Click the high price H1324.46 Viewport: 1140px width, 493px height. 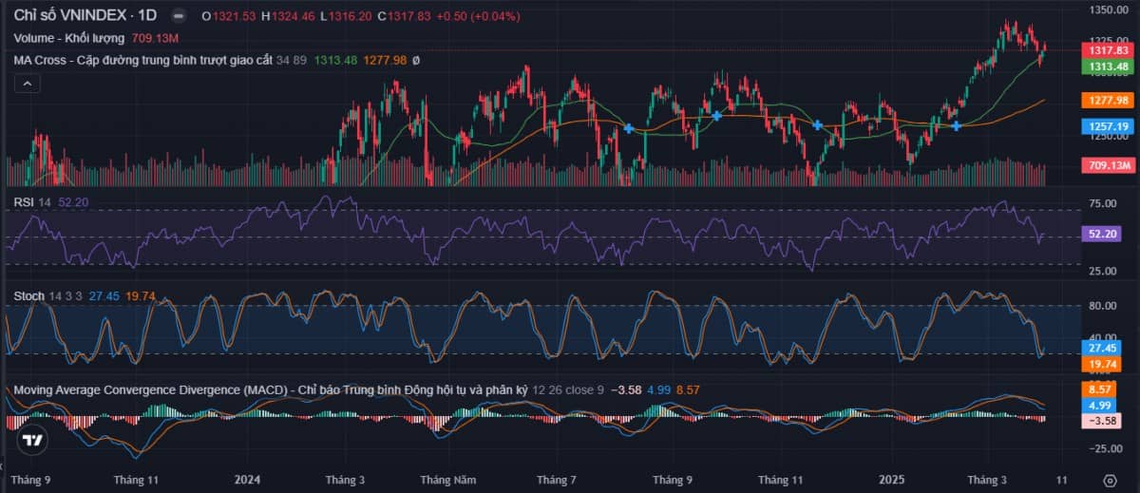pyautogui.click(x=288, y=16)
